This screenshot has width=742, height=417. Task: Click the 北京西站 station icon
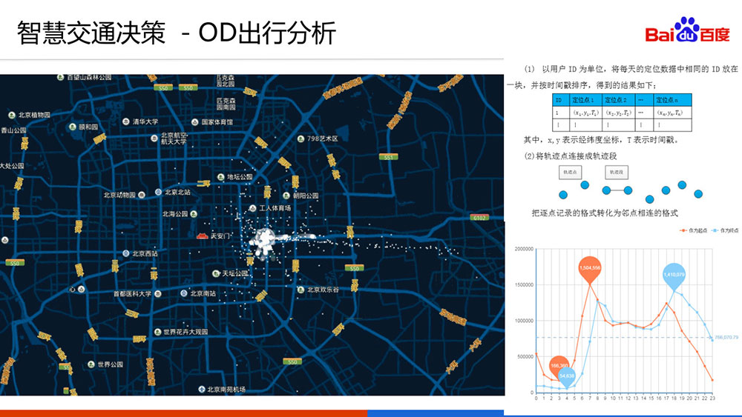tap(126, 253)
